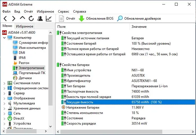
Task: Click the Устройства device icon in tree
Action: pos(10,123)
